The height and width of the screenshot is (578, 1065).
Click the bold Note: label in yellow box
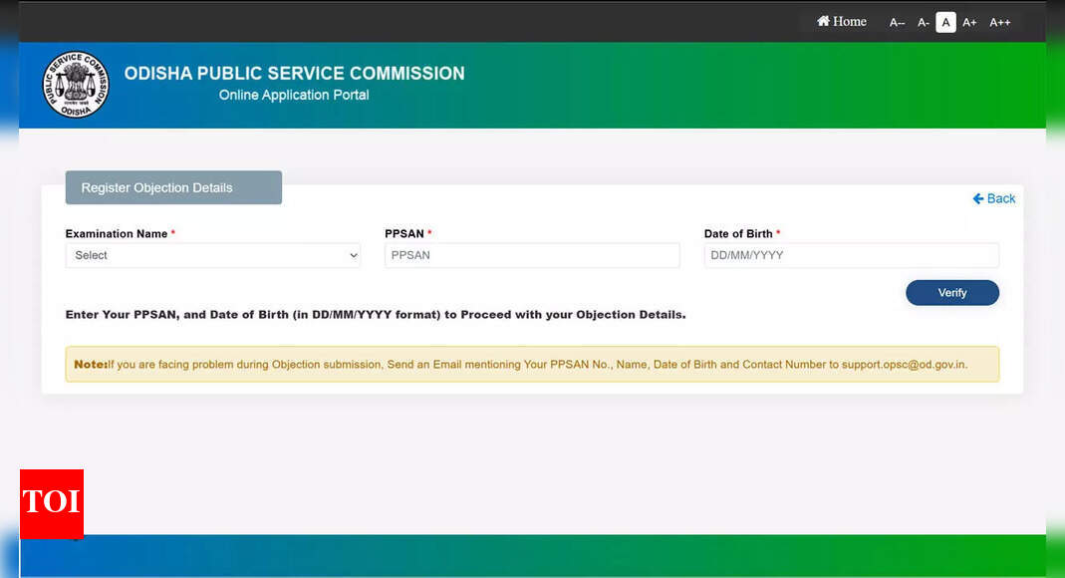90,365
